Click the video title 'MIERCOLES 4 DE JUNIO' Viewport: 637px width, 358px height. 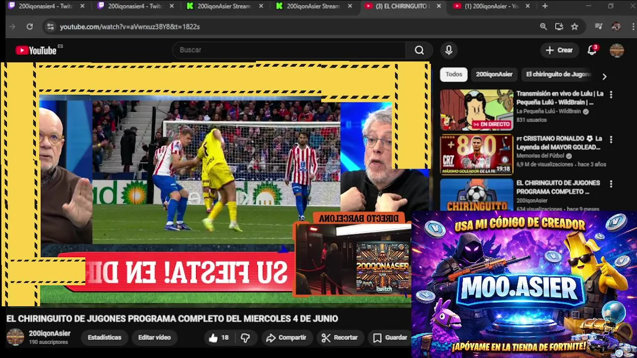coord(172,319)
